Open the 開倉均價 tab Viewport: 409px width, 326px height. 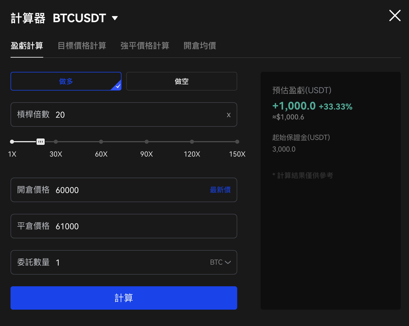200,46
